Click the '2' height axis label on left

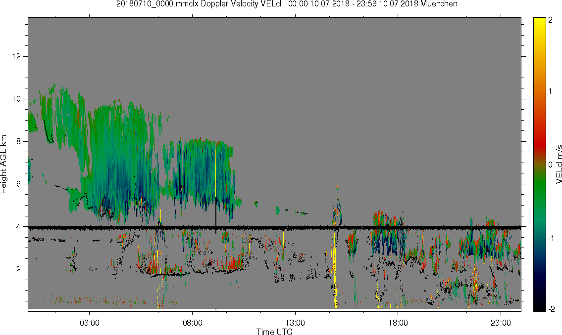click(x=20, y=269)
